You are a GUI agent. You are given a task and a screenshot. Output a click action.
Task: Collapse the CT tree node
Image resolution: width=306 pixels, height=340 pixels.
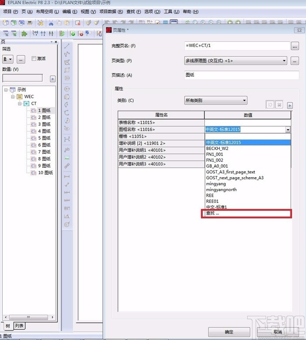click(x=20, y=104)
